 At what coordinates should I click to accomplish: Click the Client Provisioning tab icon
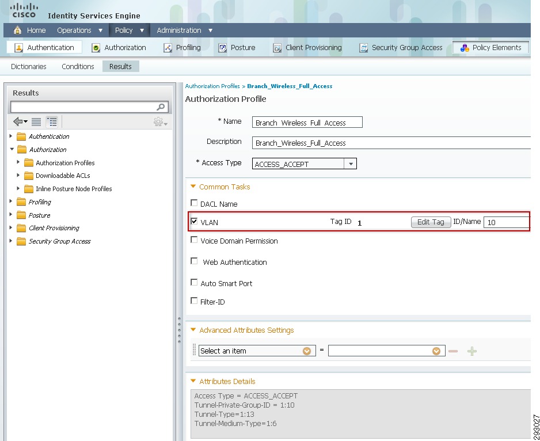coord(277,48)
